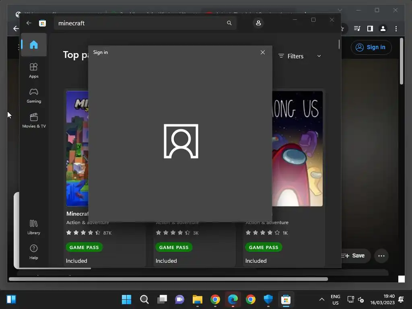Open Store Help
412x309 pixels.
(x=34, y=252)
